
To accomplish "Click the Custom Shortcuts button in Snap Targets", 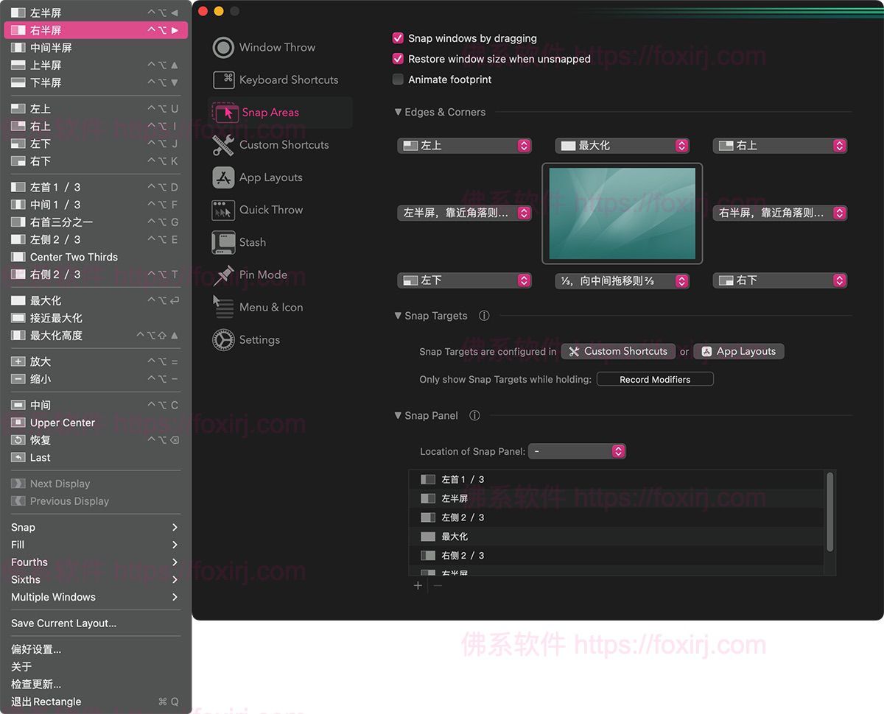I will click(618, 352).
